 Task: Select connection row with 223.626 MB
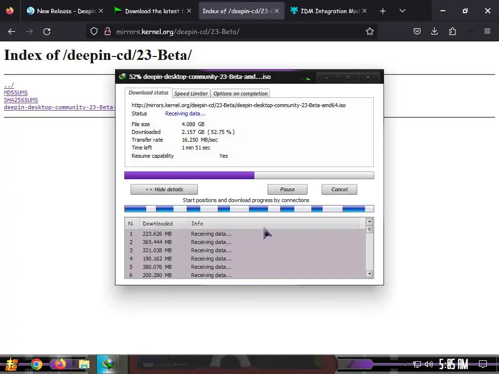click(x=245, y=234)
